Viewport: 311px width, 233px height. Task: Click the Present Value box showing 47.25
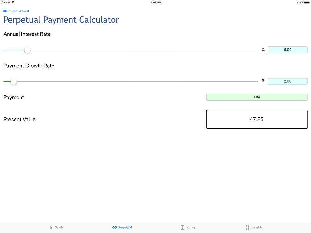[x=257, y=119]
